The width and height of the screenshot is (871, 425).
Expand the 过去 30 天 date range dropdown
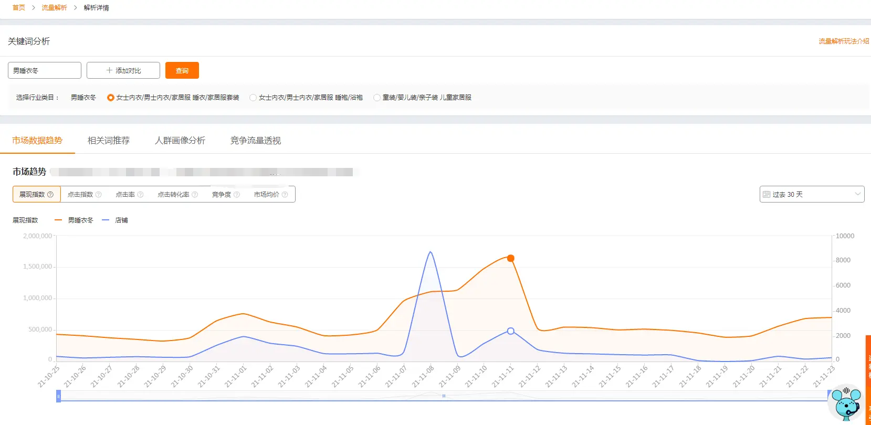[812, 194]
